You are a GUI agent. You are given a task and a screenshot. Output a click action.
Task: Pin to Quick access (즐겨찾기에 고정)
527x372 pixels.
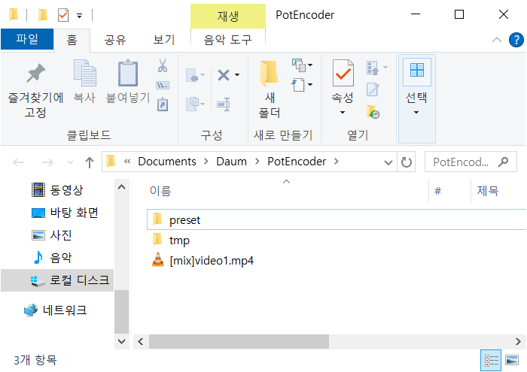35,90
